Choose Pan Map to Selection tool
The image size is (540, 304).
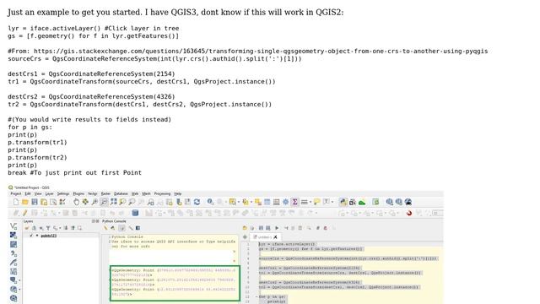pos(85,202)
